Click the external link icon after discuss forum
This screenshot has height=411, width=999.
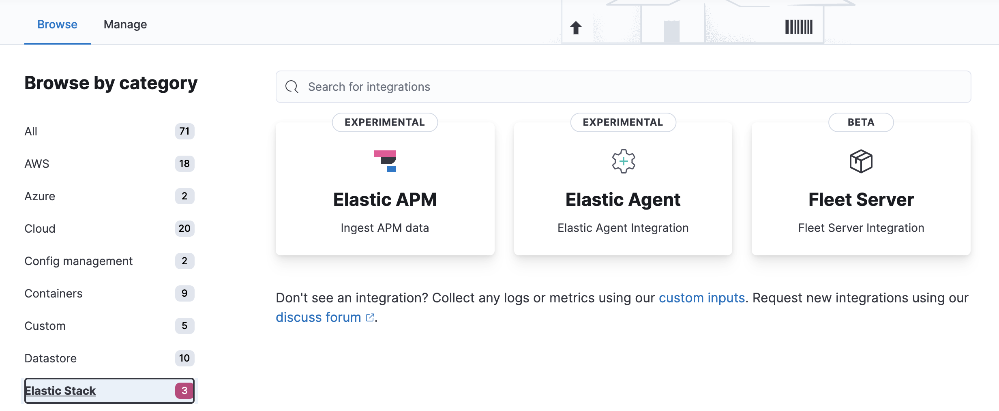tap(370, 317)
